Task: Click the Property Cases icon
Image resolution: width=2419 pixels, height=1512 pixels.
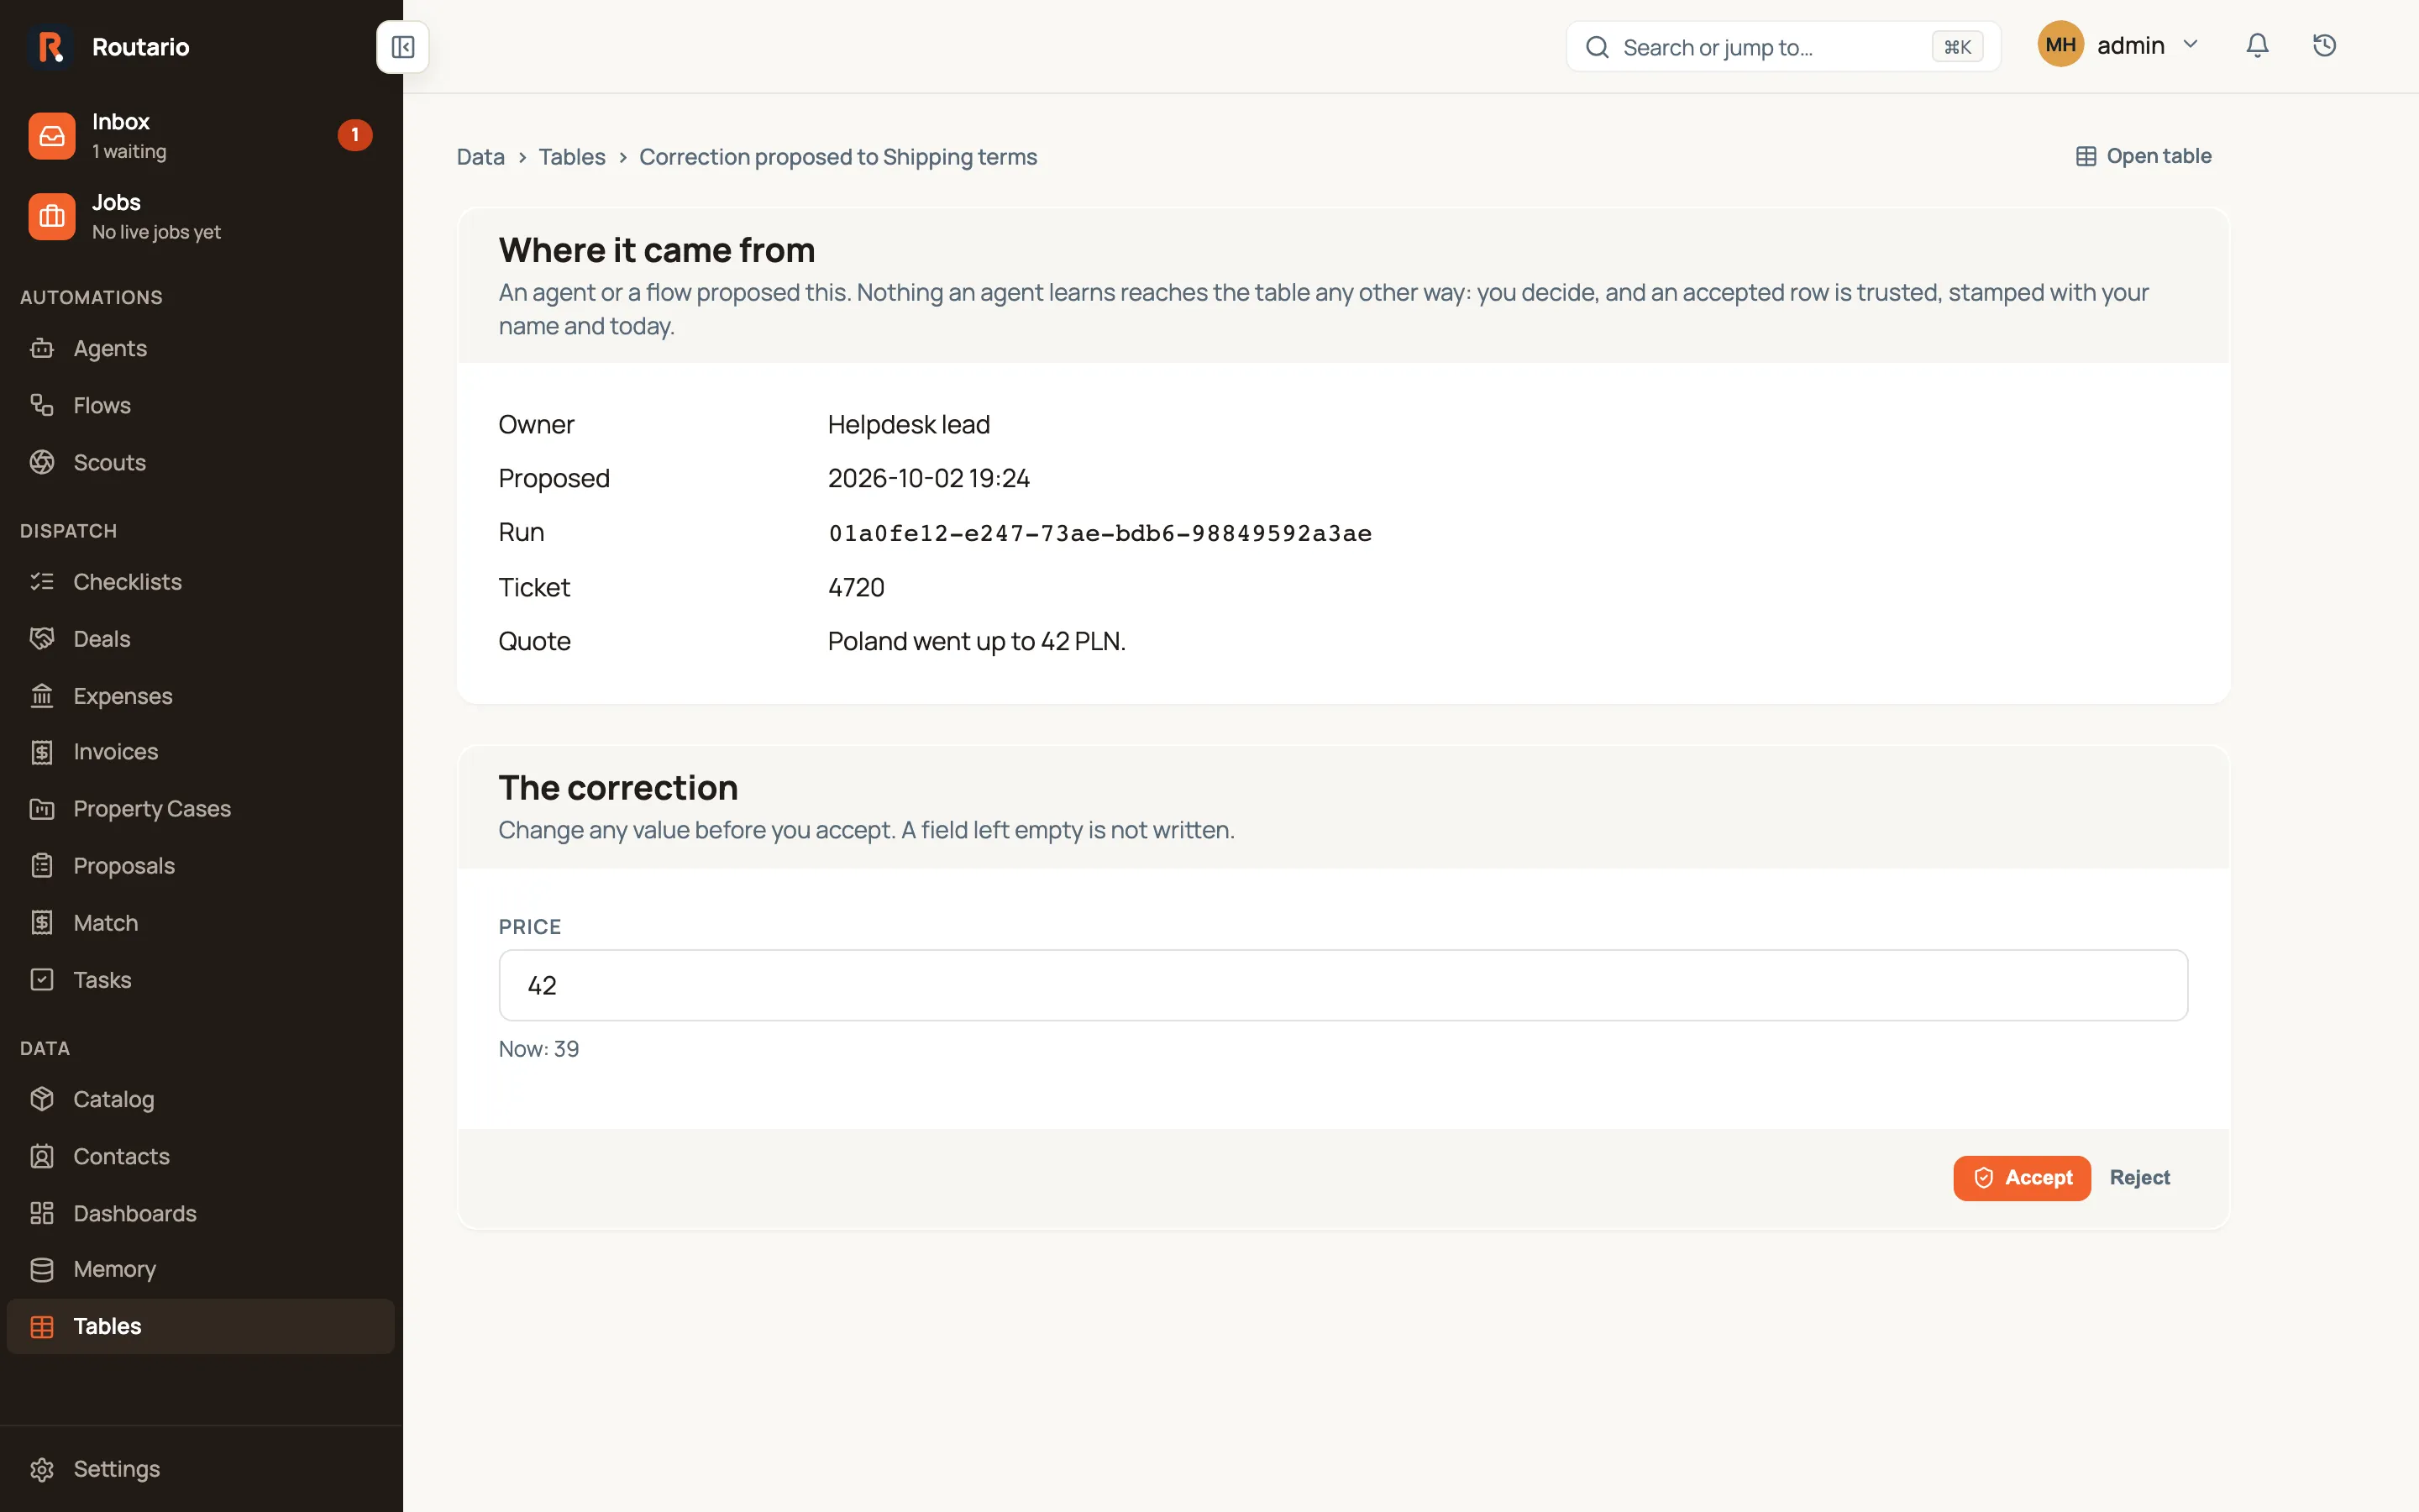Action: point(42,809)
